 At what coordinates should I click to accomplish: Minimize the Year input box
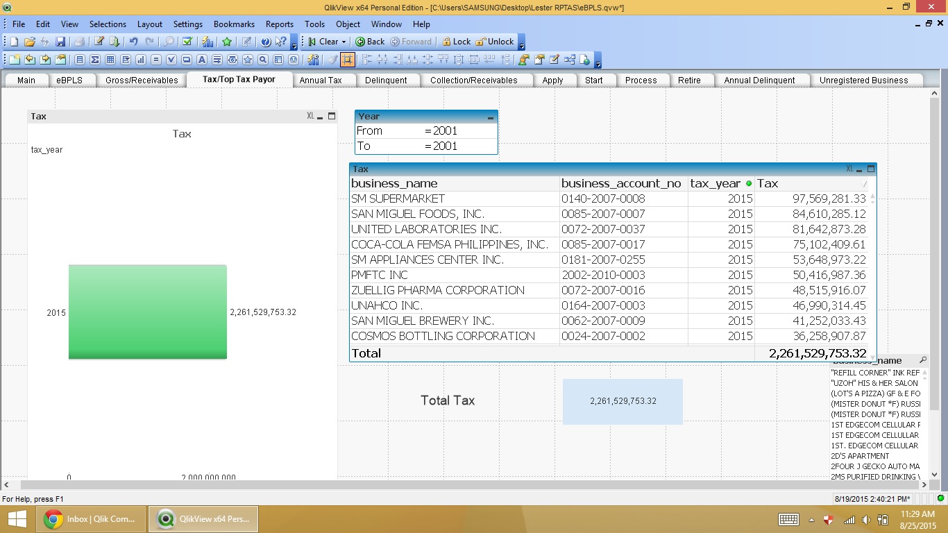point(491,117)
